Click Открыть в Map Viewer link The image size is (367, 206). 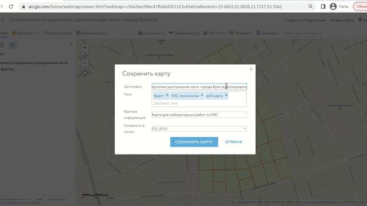(x=305, y=21)
